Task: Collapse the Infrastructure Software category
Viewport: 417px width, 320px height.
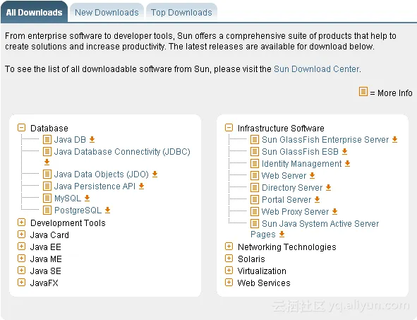Action: (x=229, y=128)
